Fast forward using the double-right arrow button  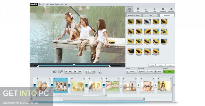click(x=80, y=72)
